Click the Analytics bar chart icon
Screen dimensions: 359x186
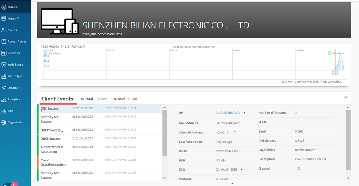pyautogui.click(x=4, y=99)
